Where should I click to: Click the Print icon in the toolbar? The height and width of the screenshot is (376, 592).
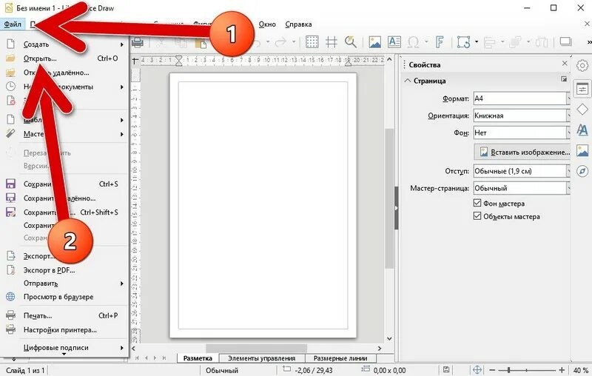pyautogui.click(x=138, y=42)
